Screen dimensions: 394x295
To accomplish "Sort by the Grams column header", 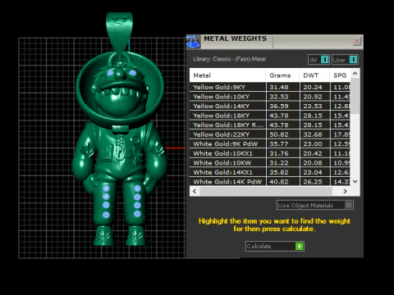I will (282, 75).
